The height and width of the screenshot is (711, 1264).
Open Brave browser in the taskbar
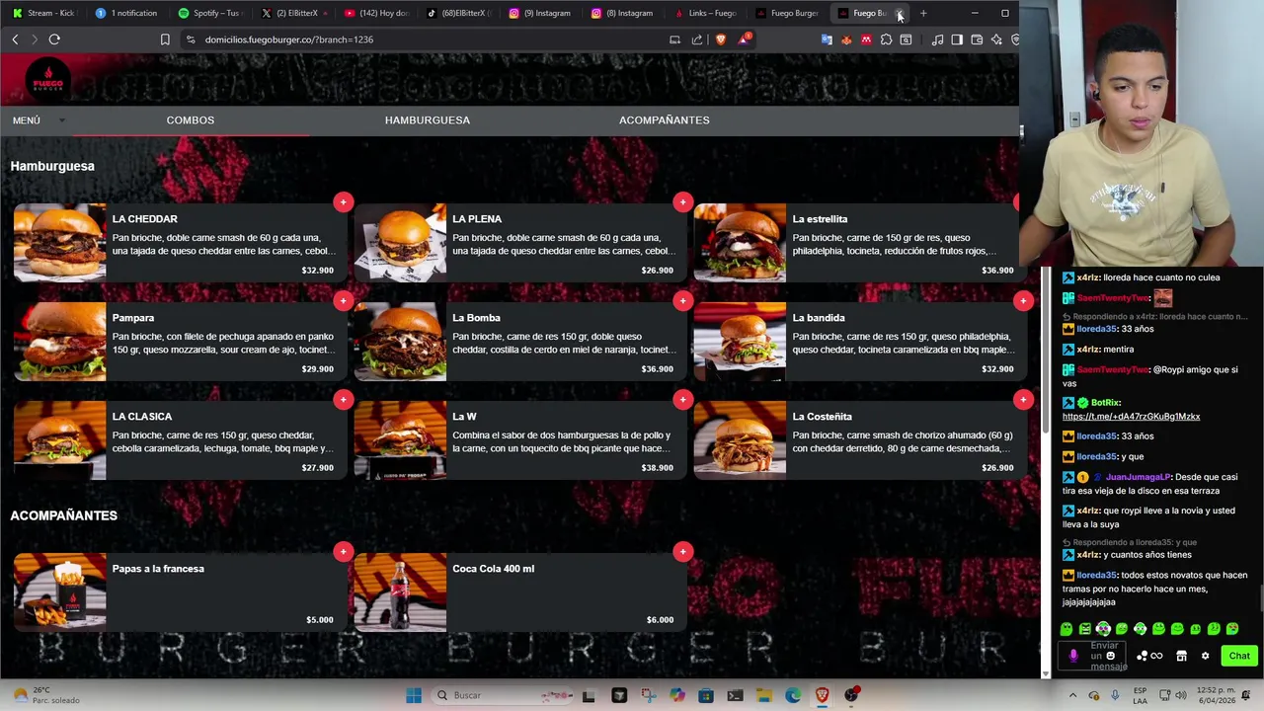click(x=822, y=695)
